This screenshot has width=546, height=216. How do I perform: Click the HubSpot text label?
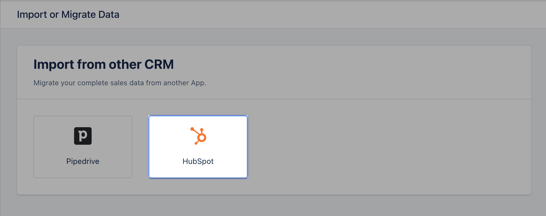pyautogui.click(x=198, y=161)
